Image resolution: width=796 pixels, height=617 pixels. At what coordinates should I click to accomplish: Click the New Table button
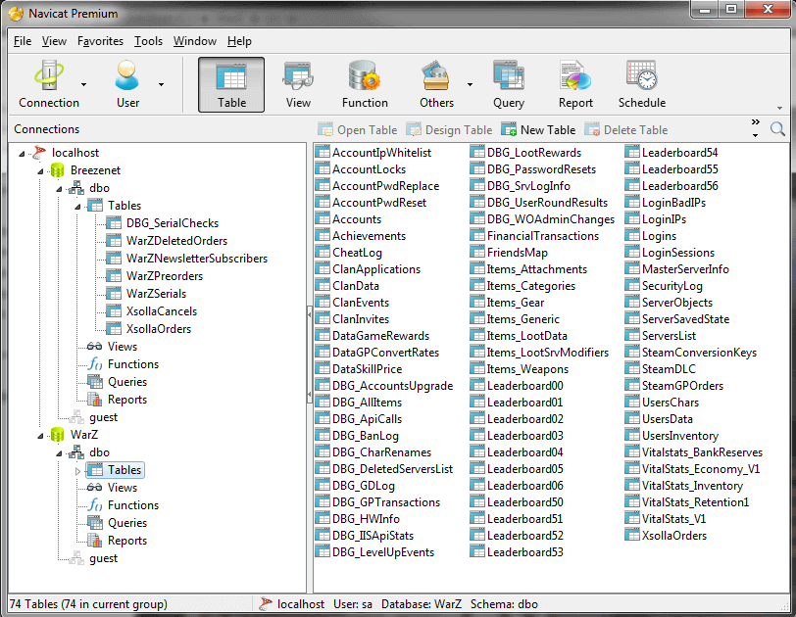538,130
